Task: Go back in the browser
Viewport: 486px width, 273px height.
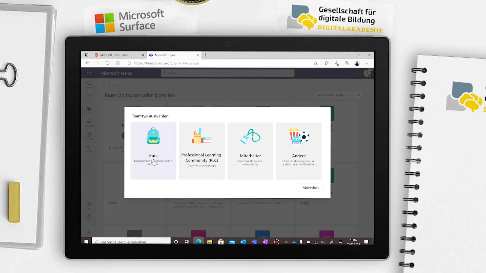Action: click(87, 63)
